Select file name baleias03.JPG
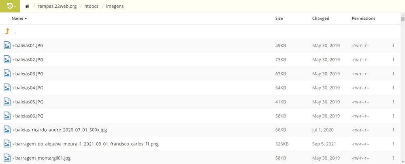This screenshot has width=405, height=164. click(29, 74)
